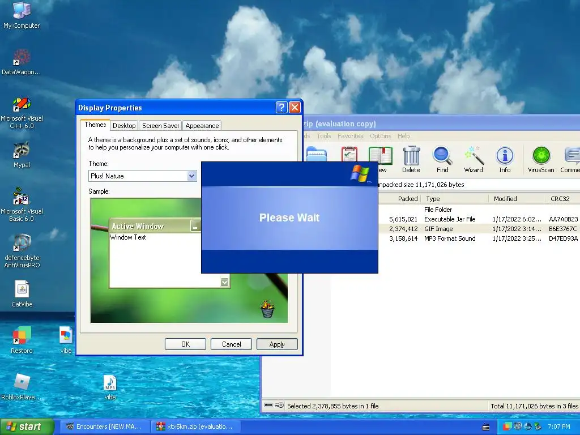Click the keyboard icon in the taskbar
This screenshot has height=435, width=580.
[x=486, y=427]
